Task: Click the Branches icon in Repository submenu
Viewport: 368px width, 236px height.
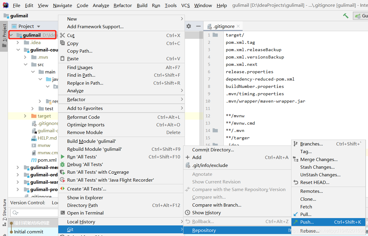Action: click(x=296, y=144)
